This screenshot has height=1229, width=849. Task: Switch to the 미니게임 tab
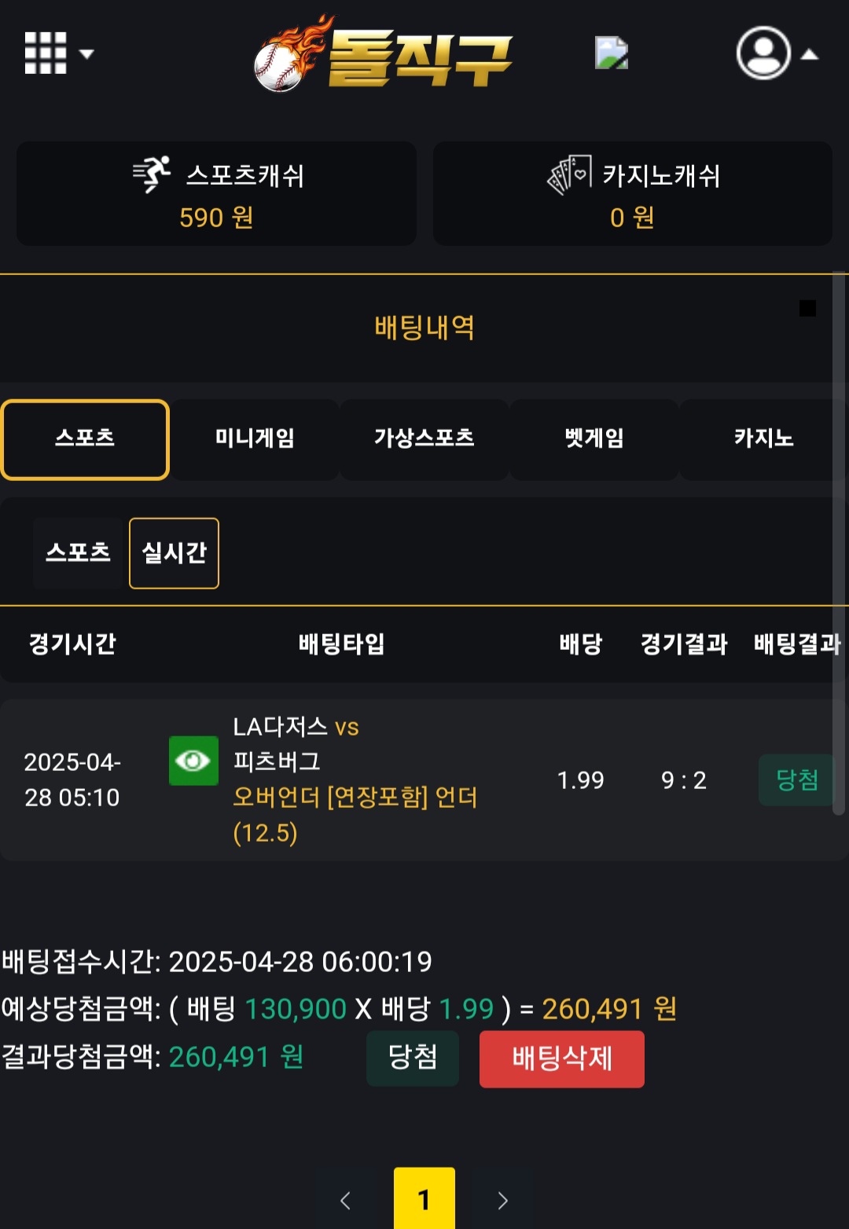click(x=255, y=439)
